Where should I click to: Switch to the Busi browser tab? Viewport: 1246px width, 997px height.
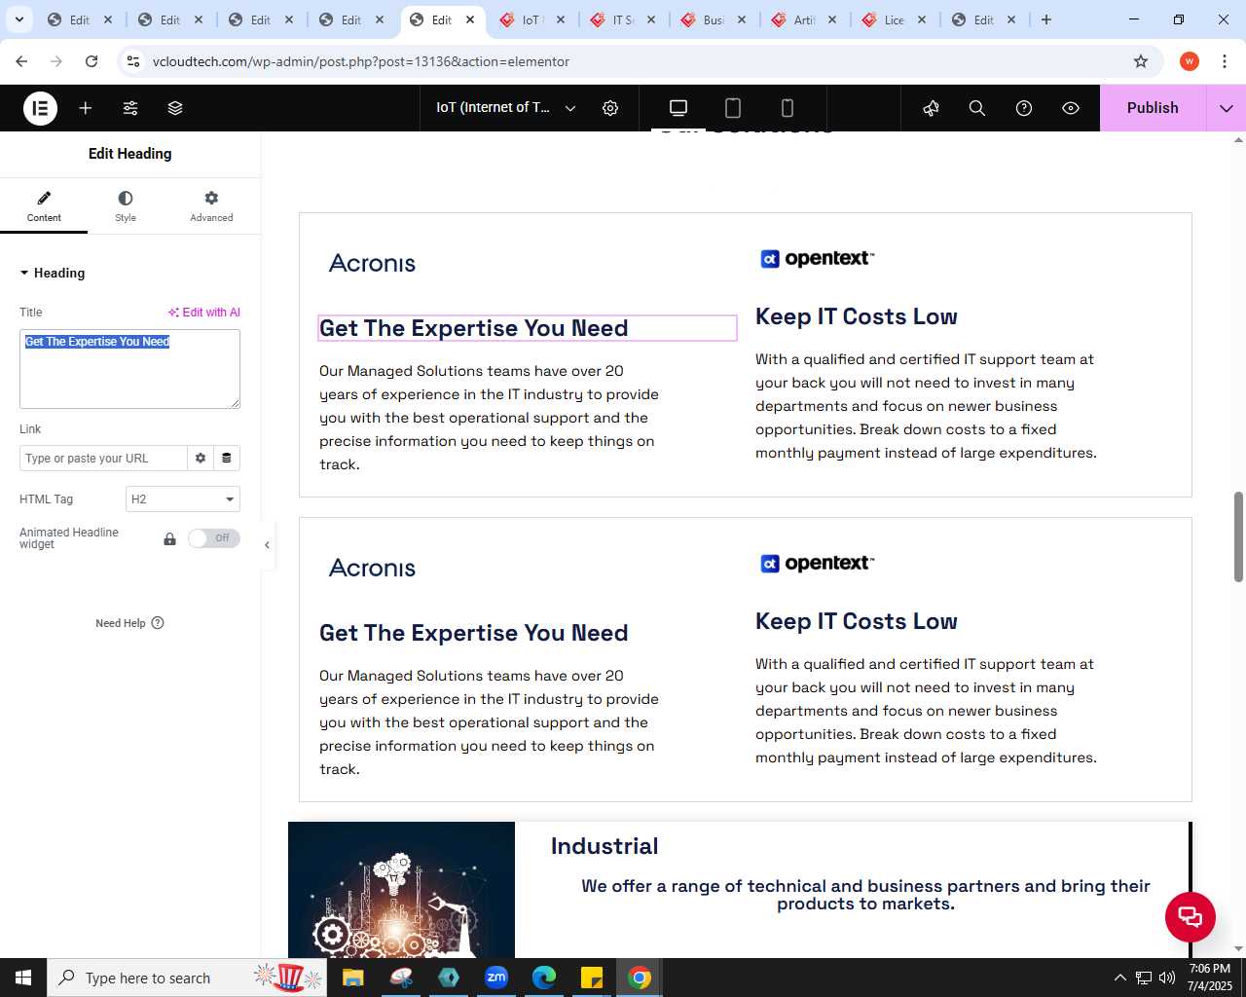[714, 19]
